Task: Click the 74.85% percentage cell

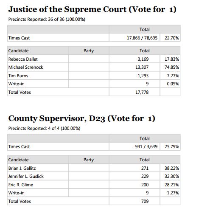Action: click(x=170, y=67)
